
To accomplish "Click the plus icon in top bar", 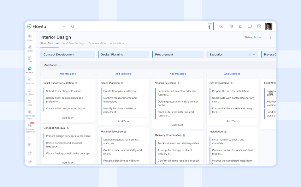I will tap(64, 26).
